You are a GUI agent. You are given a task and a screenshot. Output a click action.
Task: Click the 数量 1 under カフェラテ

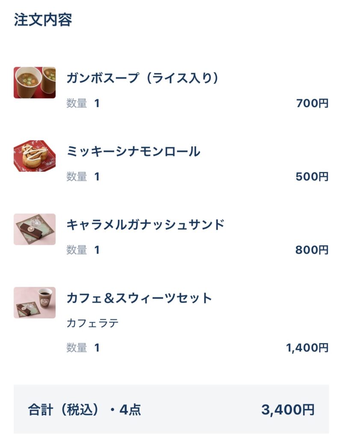point(83,348)
